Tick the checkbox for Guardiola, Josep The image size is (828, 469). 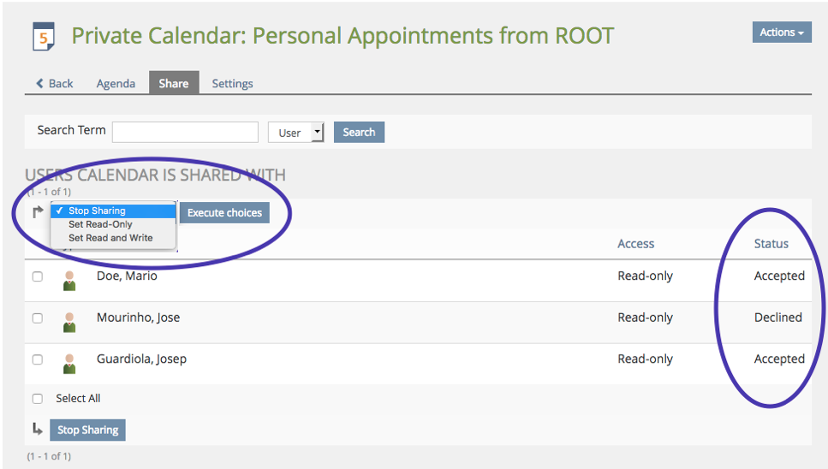point(38,359)
